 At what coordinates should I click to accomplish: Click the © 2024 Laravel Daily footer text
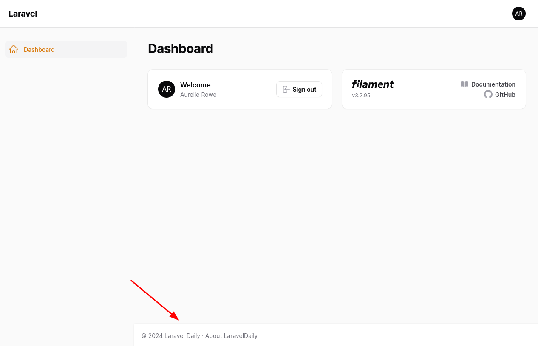coord(170,335)
